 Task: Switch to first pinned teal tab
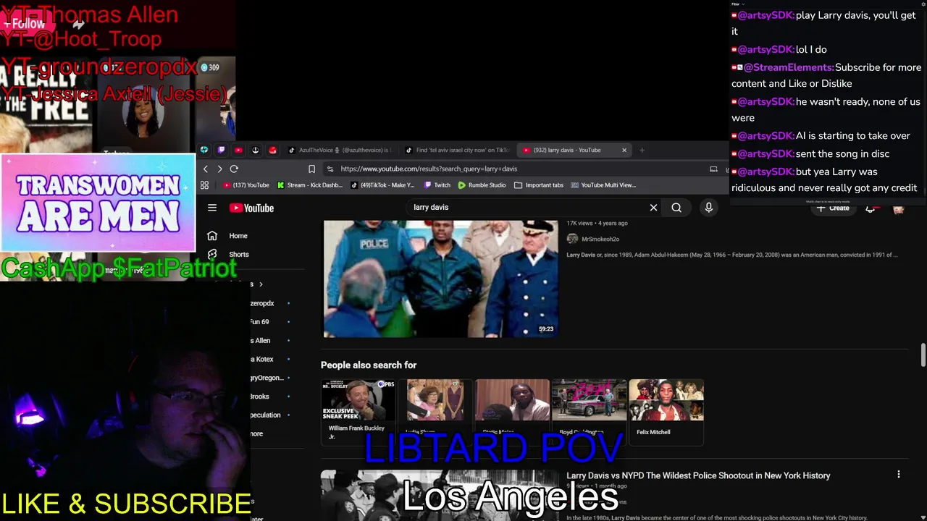point(204,150)
